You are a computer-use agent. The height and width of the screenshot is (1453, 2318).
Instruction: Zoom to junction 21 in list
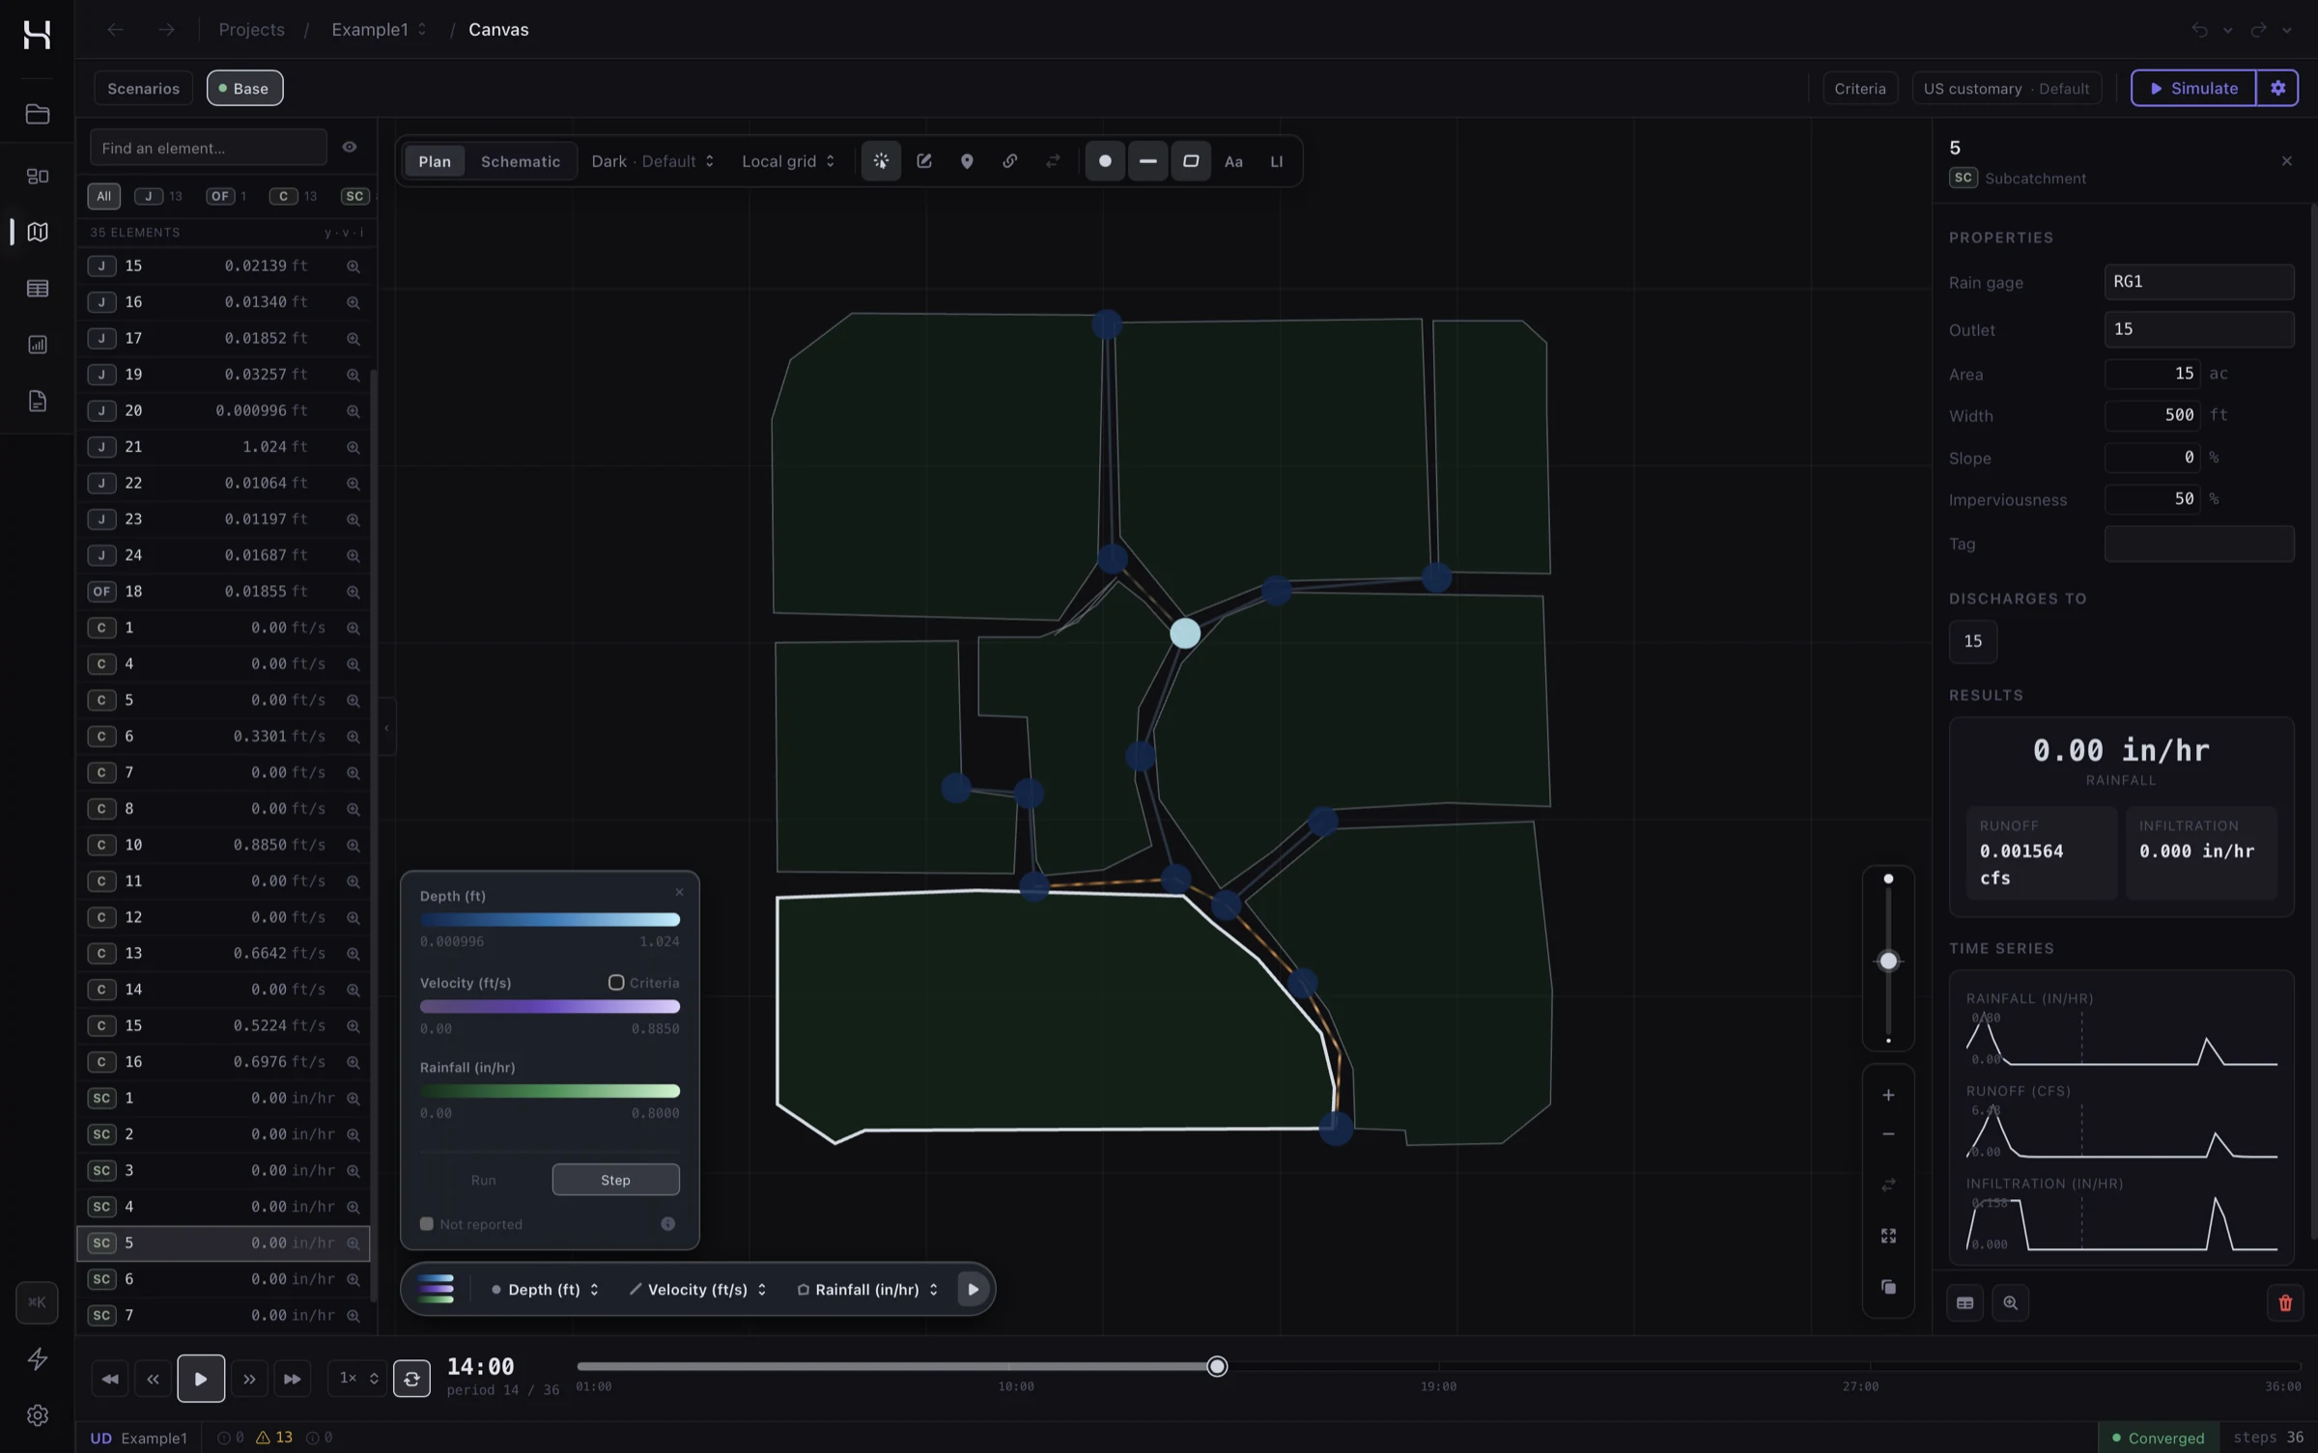[353, 447]
